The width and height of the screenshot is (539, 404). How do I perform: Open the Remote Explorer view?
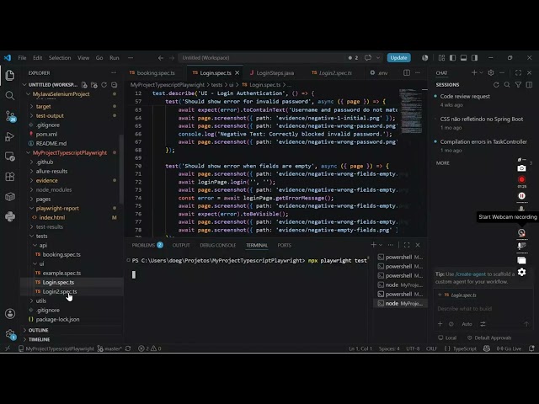coord(10,157)
